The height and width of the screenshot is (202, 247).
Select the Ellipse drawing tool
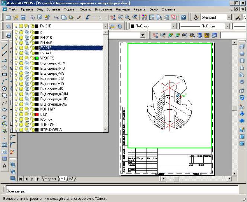4,110
